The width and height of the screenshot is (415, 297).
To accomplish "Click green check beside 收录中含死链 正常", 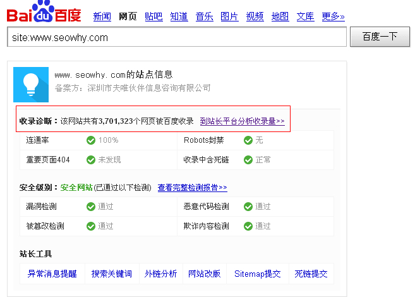I will tap(248, 160).
